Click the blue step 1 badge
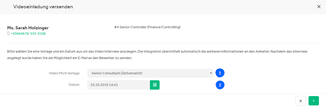Screen dimensions: 326x108 pyautogui.click(x=220, y=73)
